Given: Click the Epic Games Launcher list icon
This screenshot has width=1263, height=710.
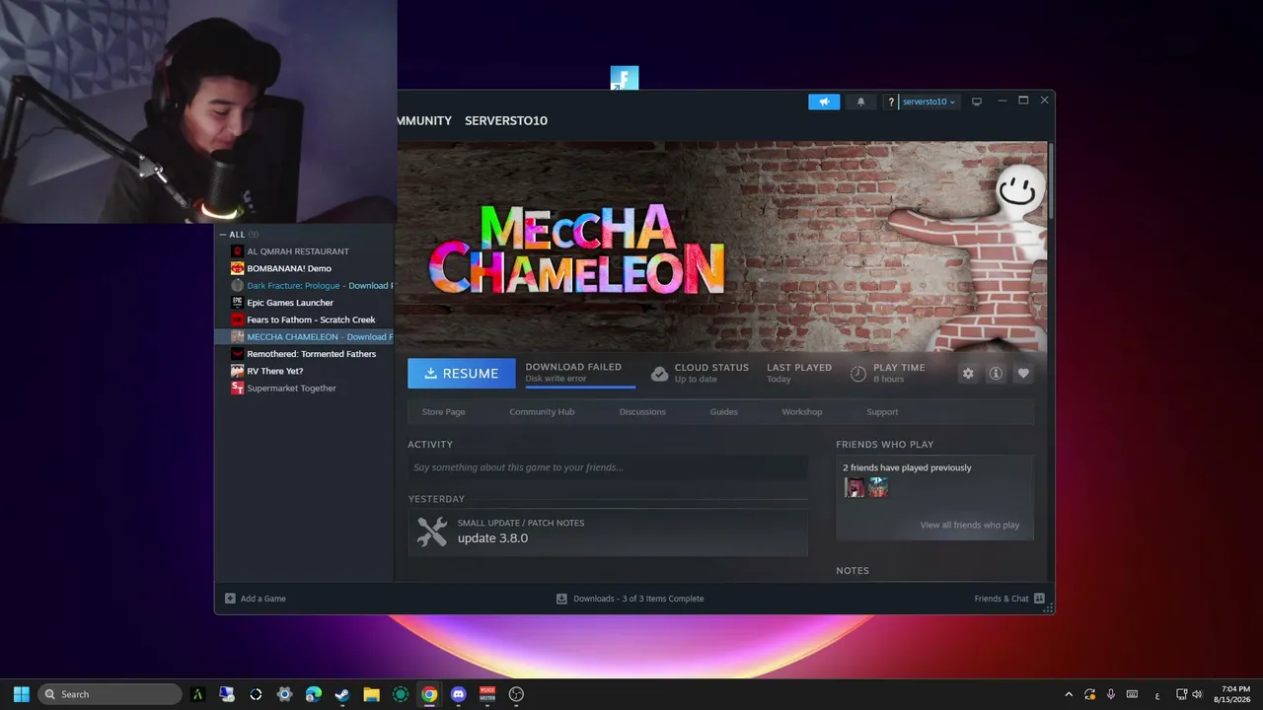Looking at the screenshot, I should click(x=237, y=303).
